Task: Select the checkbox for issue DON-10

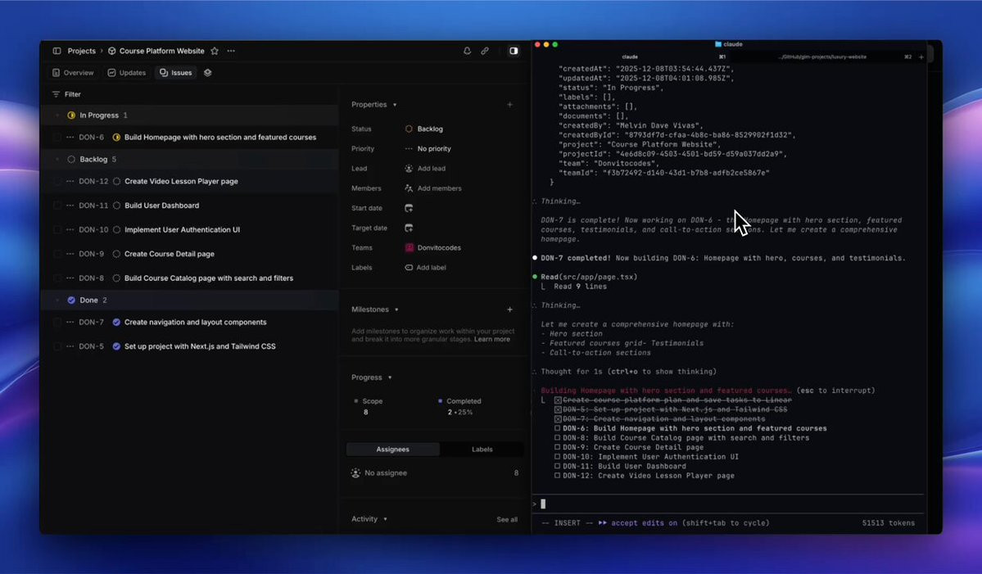Action: point(57,230)
